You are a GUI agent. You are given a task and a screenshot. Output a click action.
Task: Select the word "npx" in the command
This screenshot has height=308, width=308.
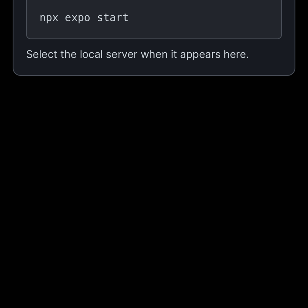click(x=49, y=18)
